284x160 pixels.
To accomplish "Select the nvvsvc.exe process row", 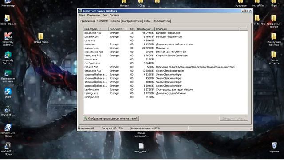I will pyautogui.click(x=166, y=59).
